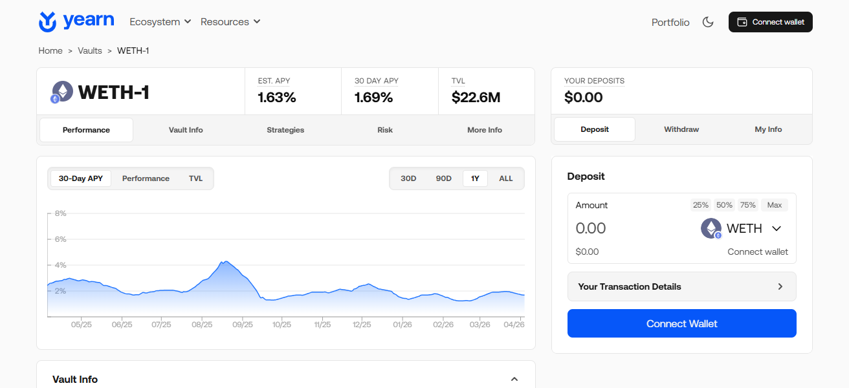849x388 pixels.
Task: Click the WETH token icon in deposit box
Action: tap(711, 228)
